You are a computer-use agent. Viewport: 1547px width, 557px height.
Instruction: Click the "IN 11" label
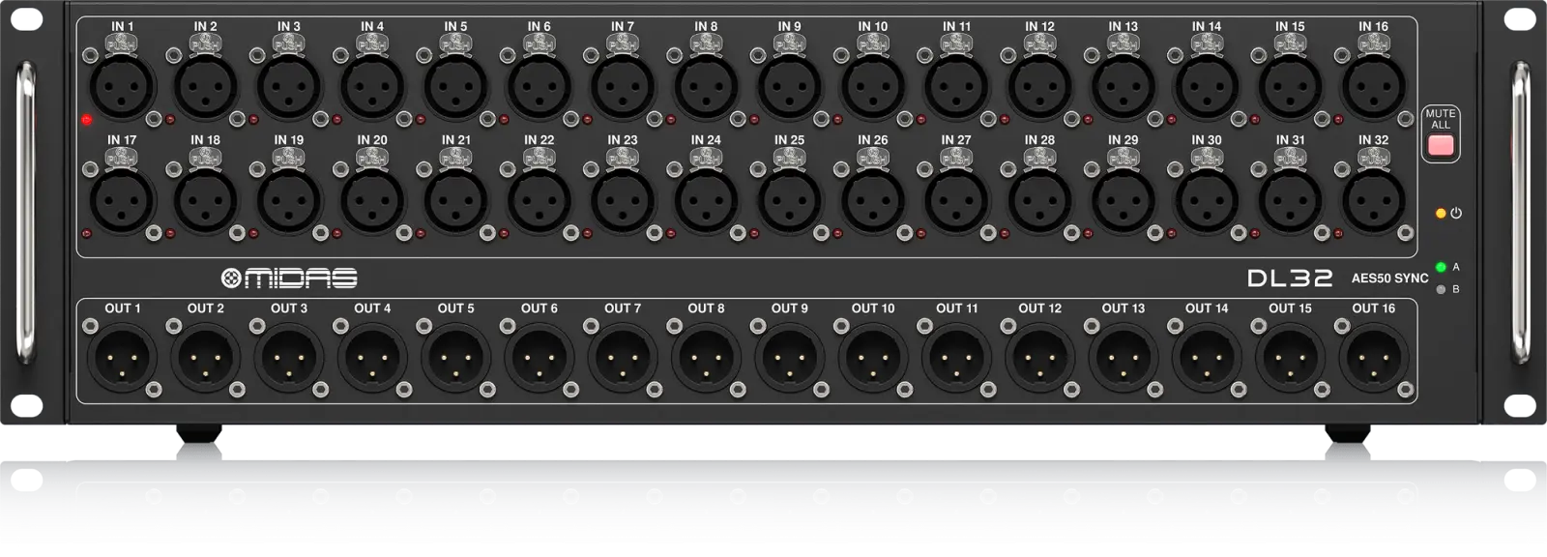(x=956, y=26)
